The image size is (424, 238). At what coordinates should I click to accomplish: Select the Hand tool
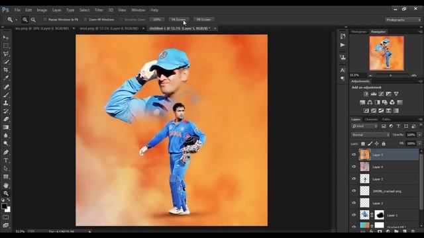[6, 185]
